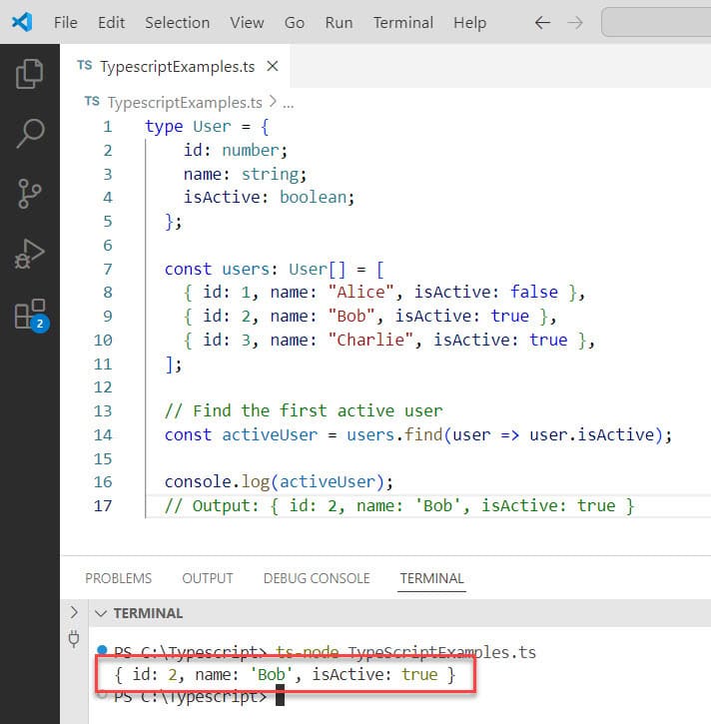Click the comment 'Find the first active user'

[x=304, y=411]
